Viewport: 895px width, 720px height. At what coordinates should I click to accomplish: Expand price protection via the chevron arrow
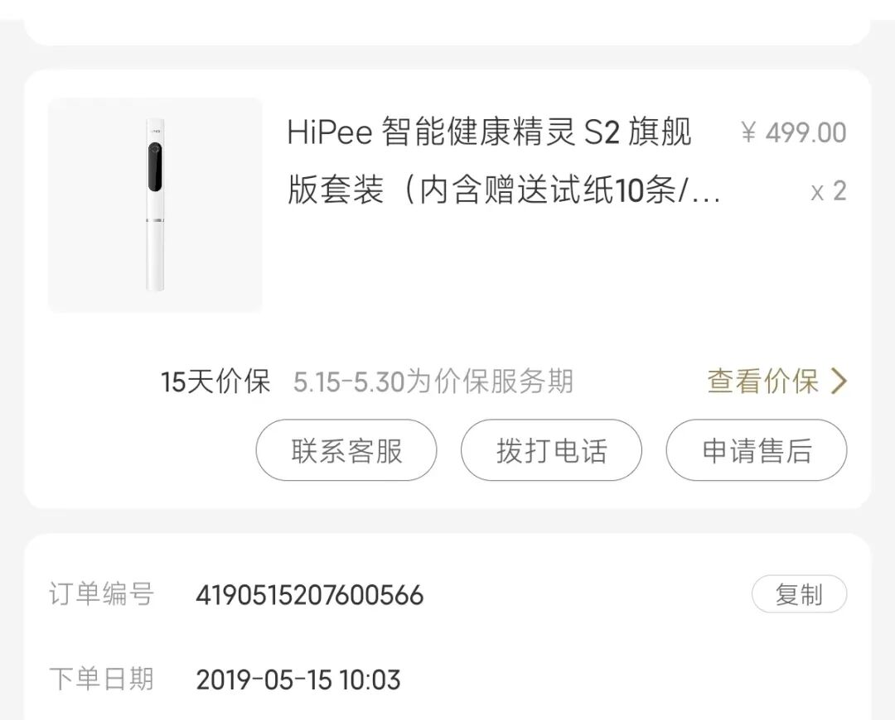(839, 382)
